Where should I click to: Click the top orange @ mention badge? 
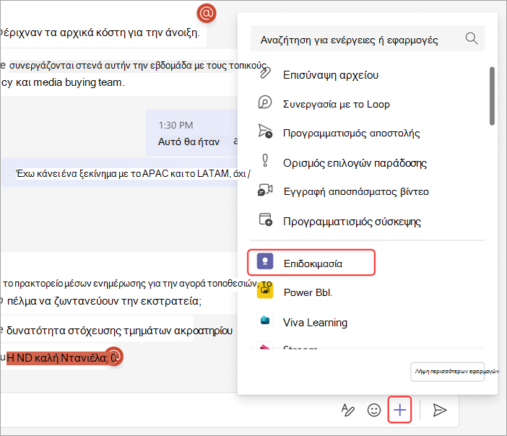[x=207, y=13]
